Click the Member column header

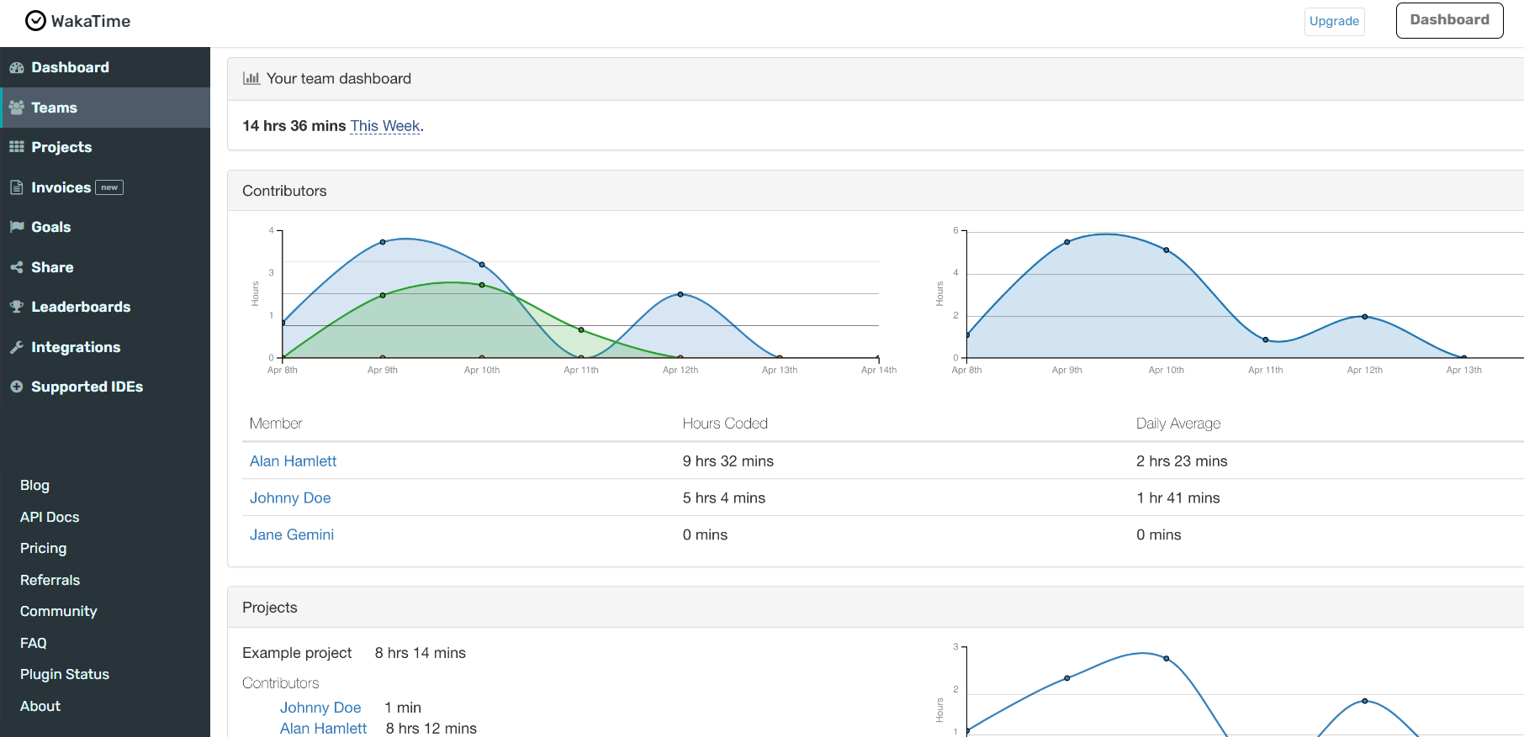click(x=276, y=424)
